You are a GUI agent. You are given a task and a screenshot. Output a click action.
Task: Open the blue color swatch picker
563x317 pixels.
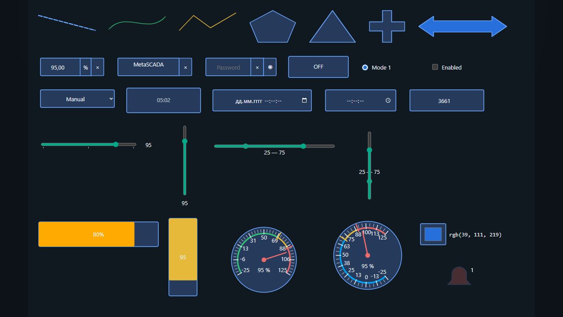point(433,234)
